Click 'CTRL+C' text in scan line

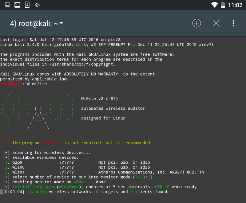coord(162,187)
